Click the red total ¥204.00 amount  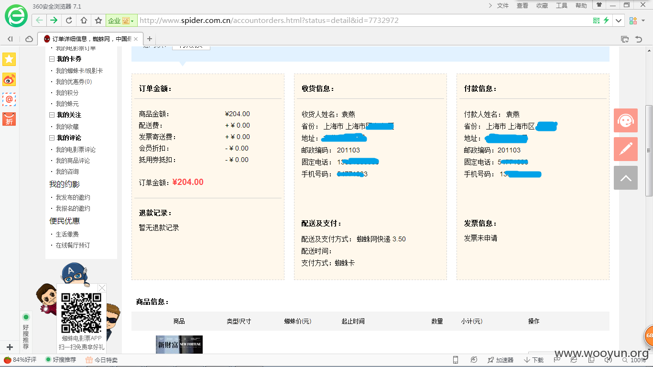(188, 182)
